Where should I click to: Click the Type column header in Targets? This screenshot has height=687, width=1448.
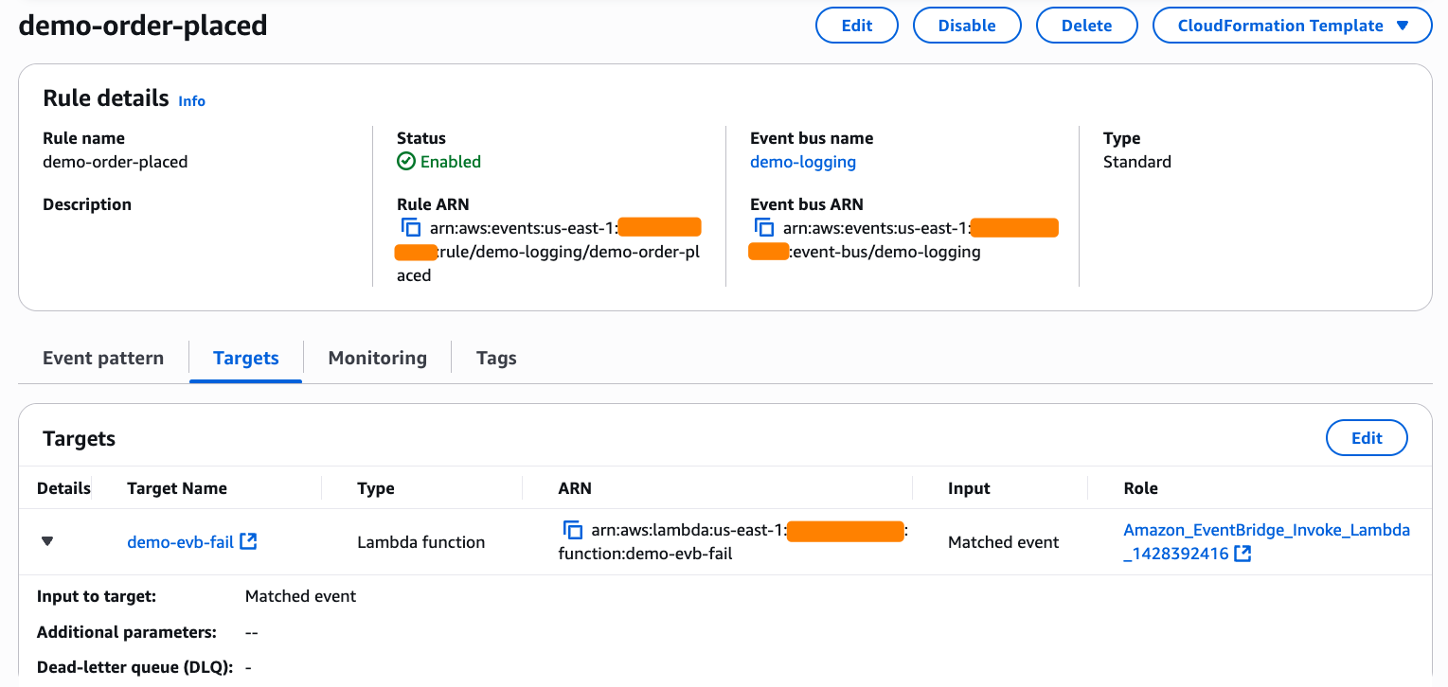coord(376,488)
